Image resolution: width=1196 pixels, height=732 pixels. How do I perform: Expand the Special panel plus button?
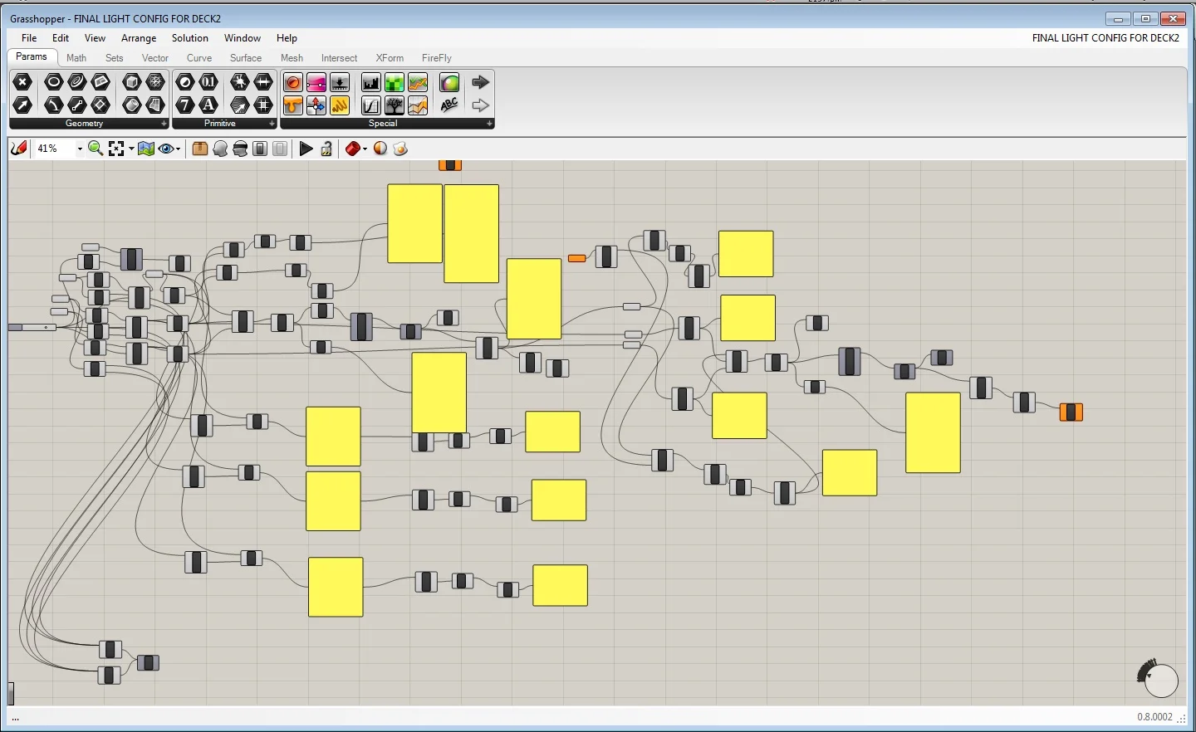coord(489,124)
